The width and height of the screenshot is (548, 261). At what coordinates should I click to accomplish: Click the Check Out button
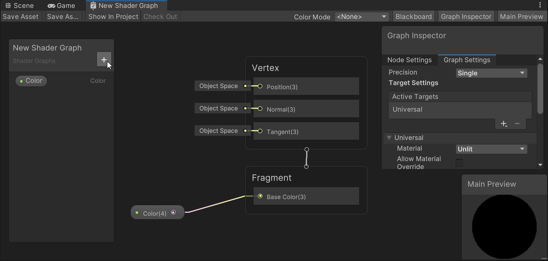(160, 17)
